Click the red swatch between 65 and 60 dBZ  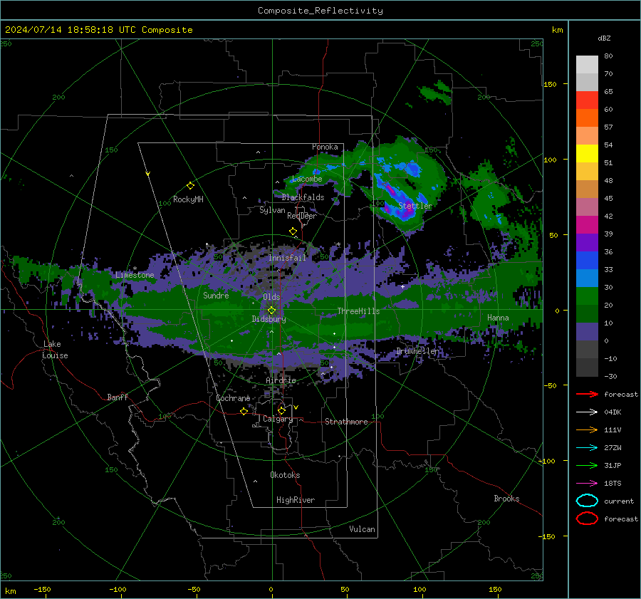pos(587,100)
